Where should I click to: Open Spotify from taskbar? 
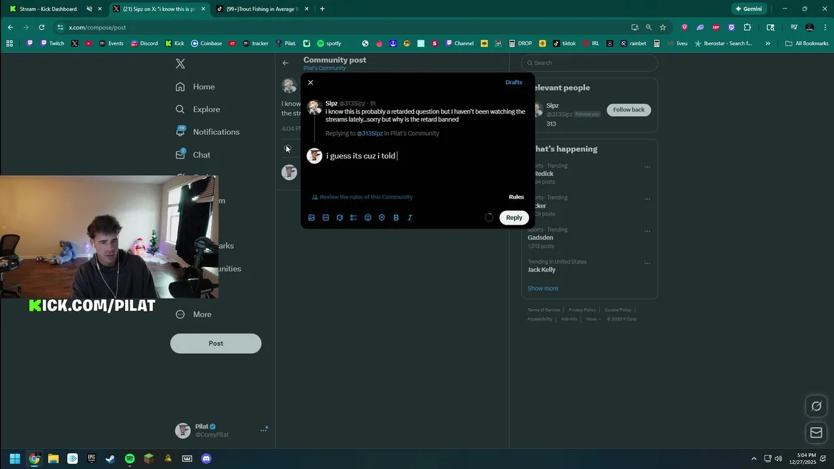(x=130, y=459)
